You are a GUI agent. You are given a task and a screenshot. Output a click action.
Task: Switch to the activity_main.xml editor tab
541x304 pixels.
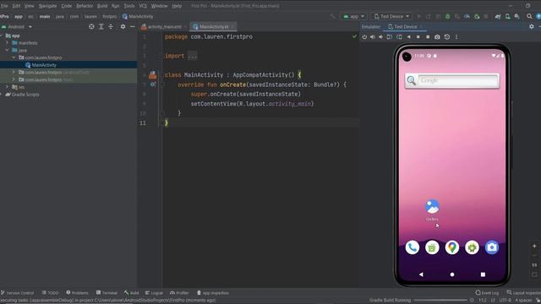coord(164,26)
